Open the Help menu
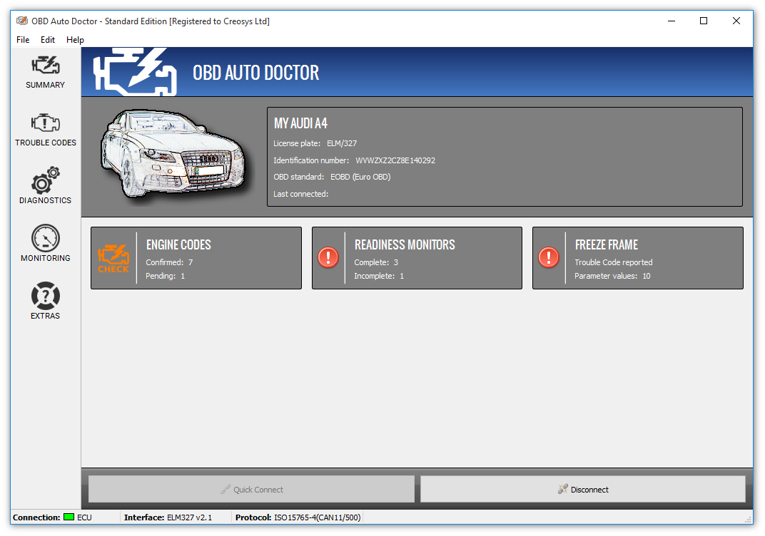The width and height of the screenshot is (765, 536). pyautogui.click(x=75, y=40)
